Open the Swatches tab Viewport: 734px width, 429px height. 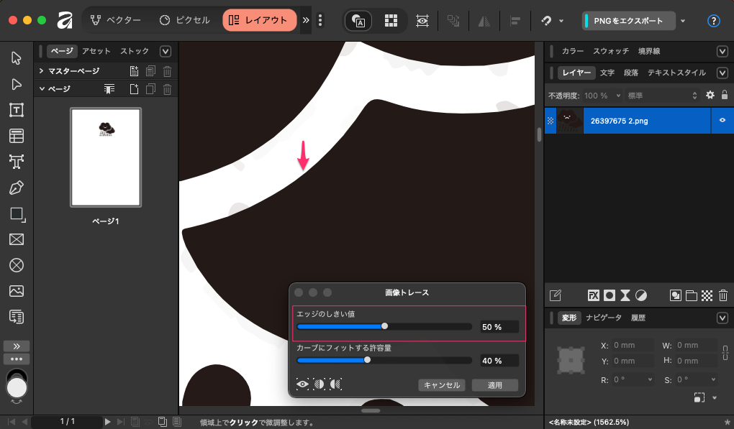point(610,51)
